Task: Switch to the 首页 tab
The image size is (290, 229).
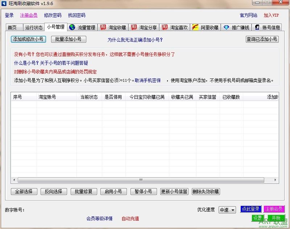Action: pyautogui.click(x=13, y=27)
